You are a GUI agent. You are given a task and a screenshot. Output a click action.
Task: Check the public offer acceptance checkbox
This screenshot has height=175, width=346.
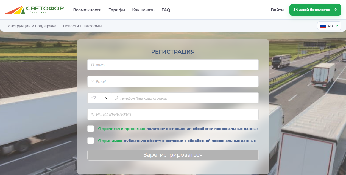click(x=91, y=141)
